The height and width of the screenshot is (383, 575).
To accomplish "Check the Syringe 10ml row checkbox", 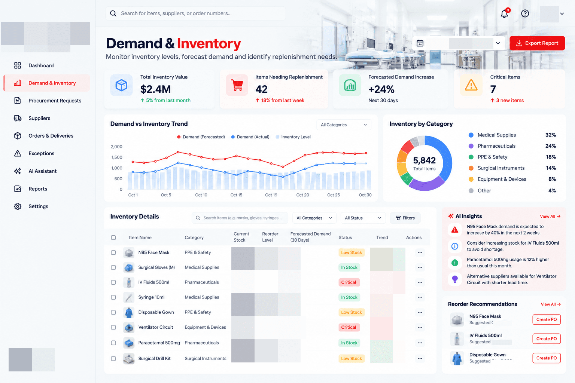I will tap(113, 297).
